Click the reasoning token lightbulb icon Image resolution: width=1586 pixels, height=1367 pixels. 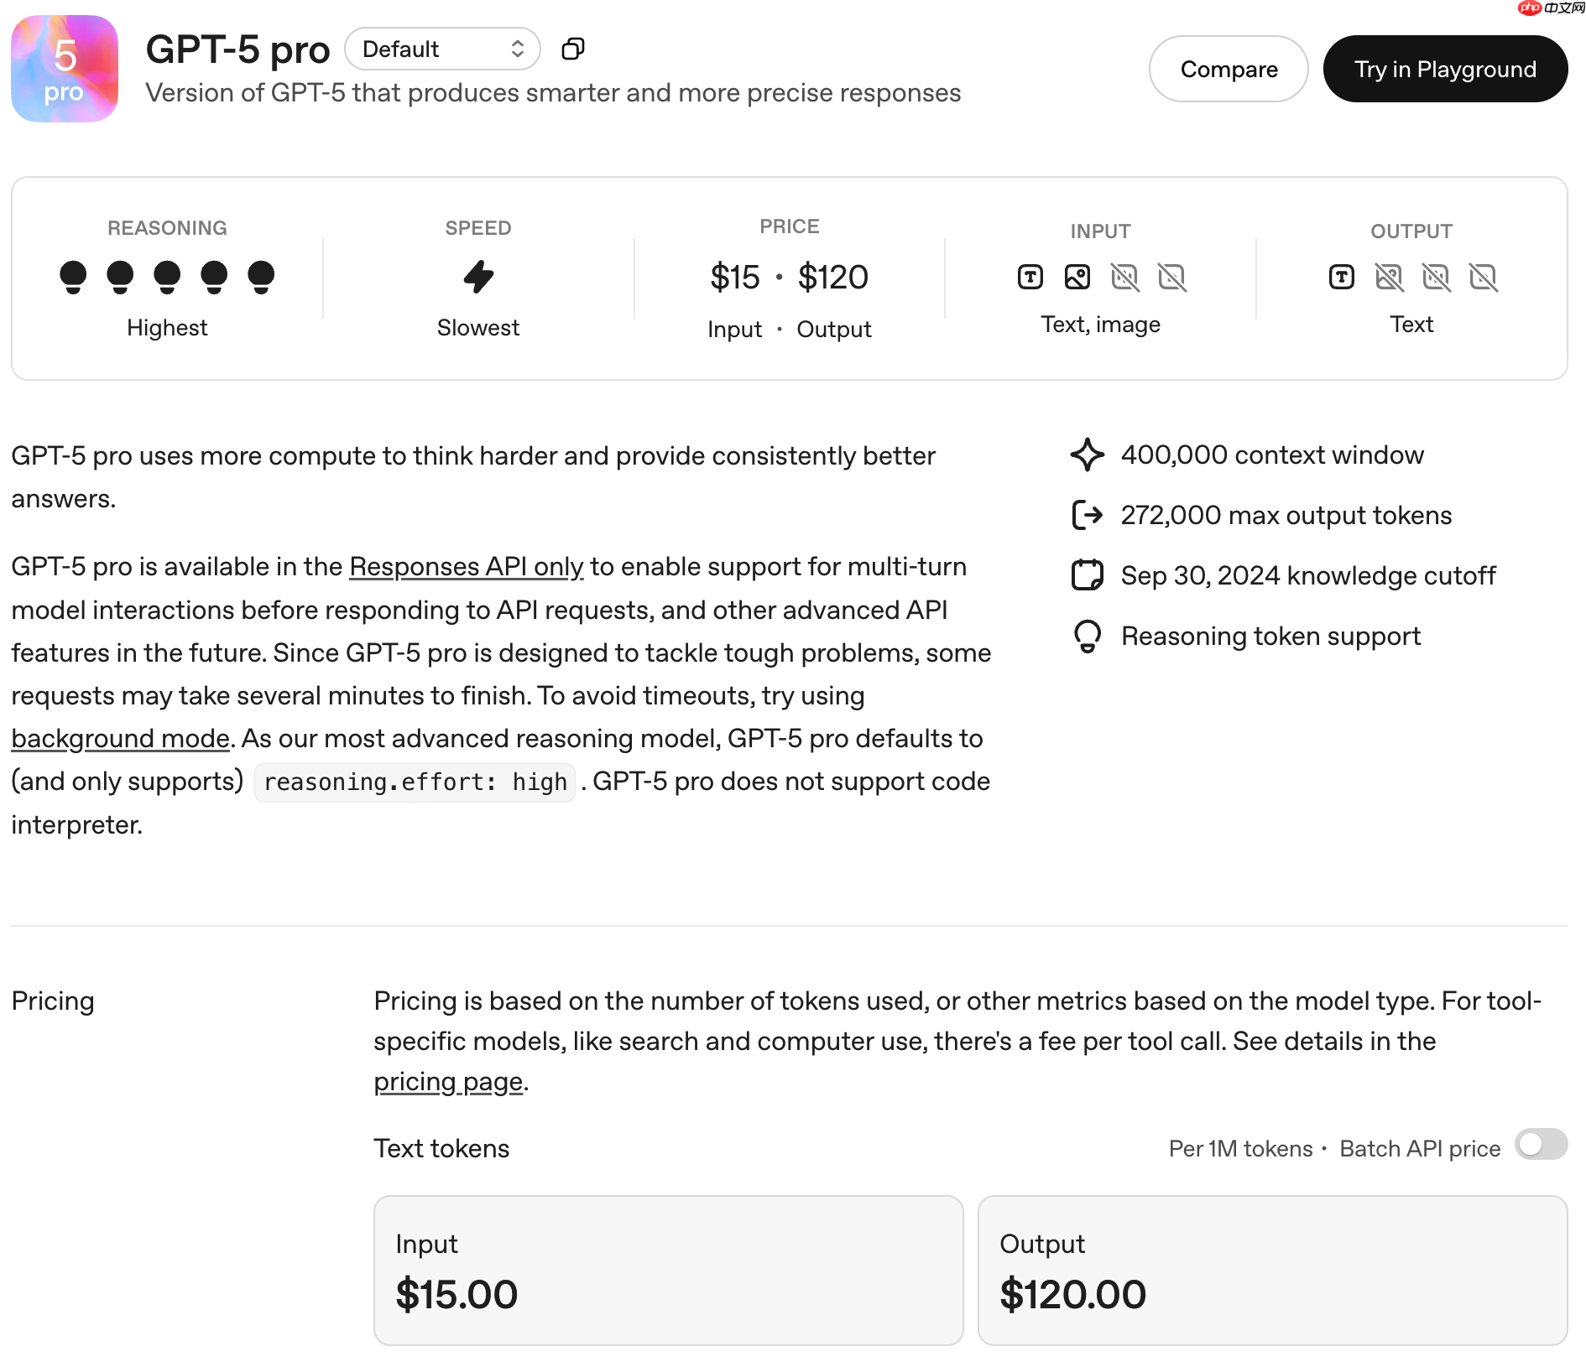point(1088,637)
